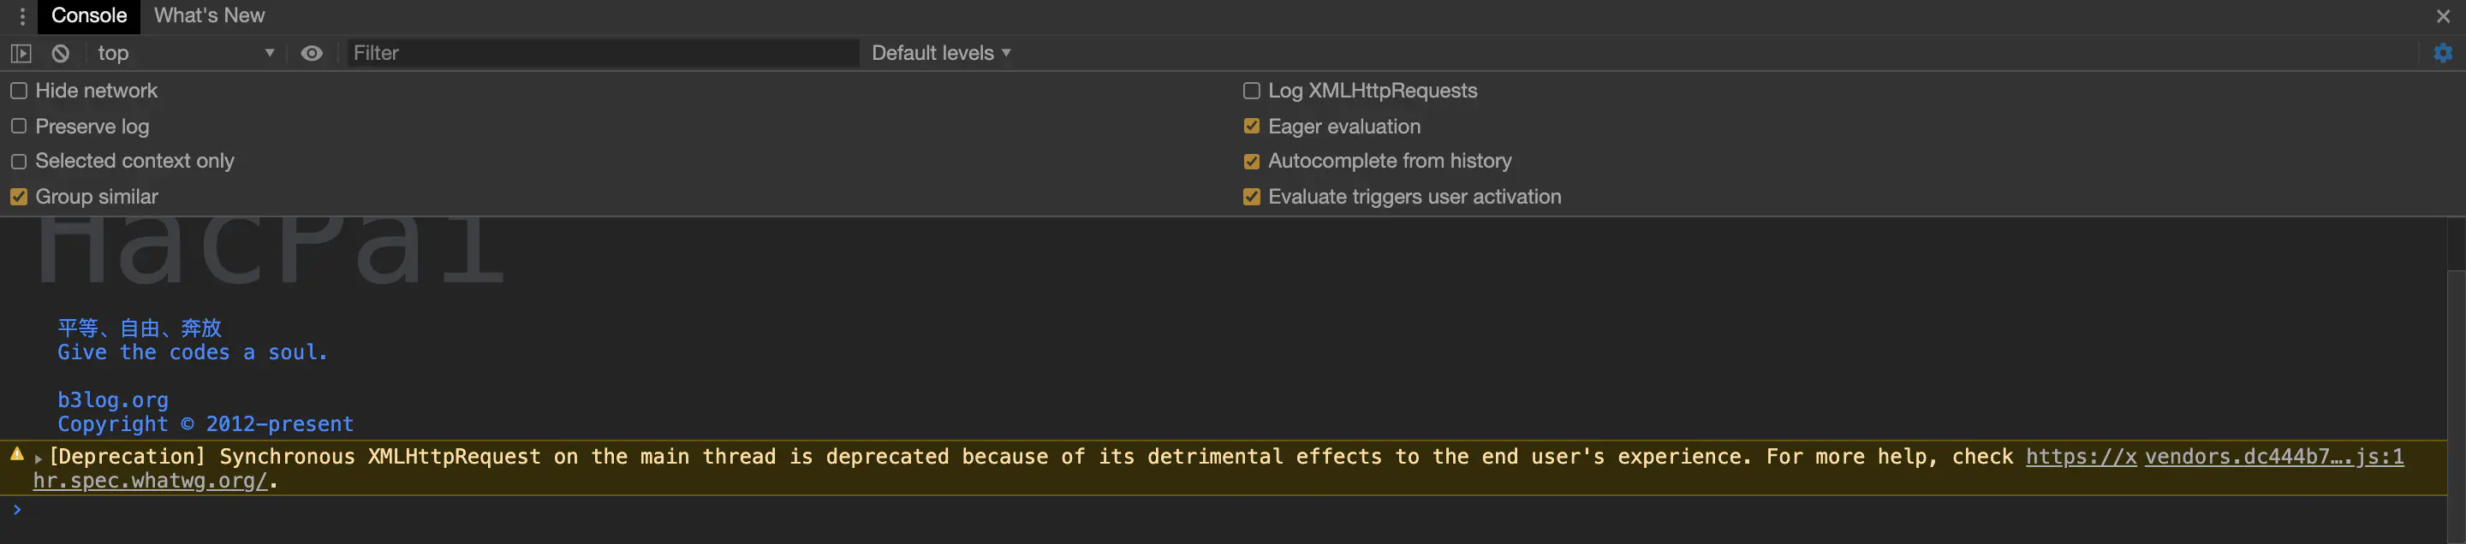Clear the console with the clear icon
Image resolution: width=2466 pixels, height=544 pixels.
point(60,54)
